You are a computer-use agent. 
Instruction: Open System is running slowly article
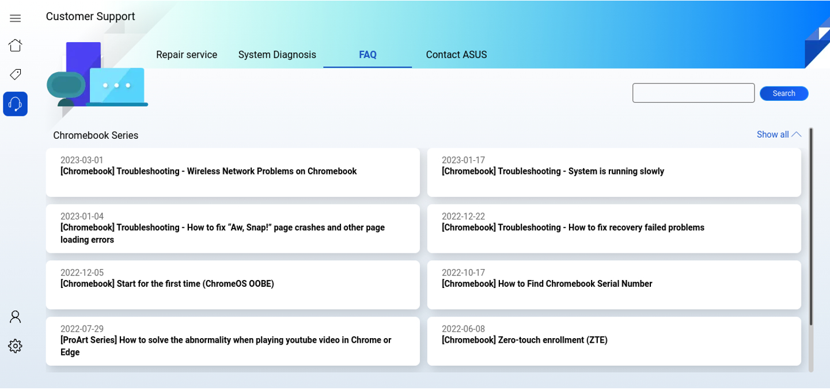[614, 172]
